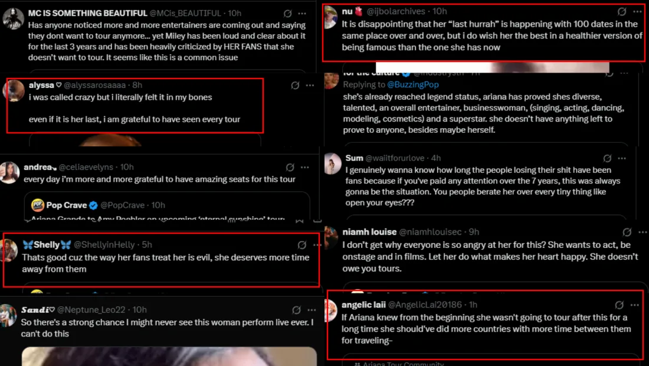The height and width of the screenshot is (366, 649).
Task: Open the three-dot menu on nu's tweet
Action: pos(637,11)
